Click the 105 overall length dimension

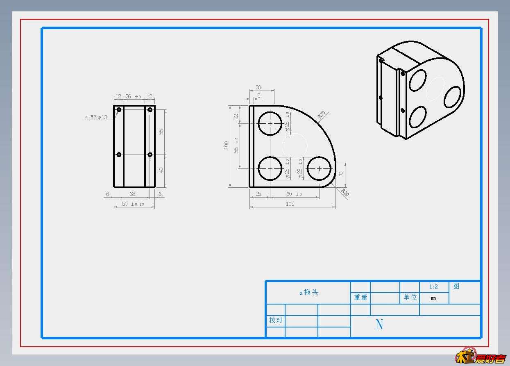[290, 204]
